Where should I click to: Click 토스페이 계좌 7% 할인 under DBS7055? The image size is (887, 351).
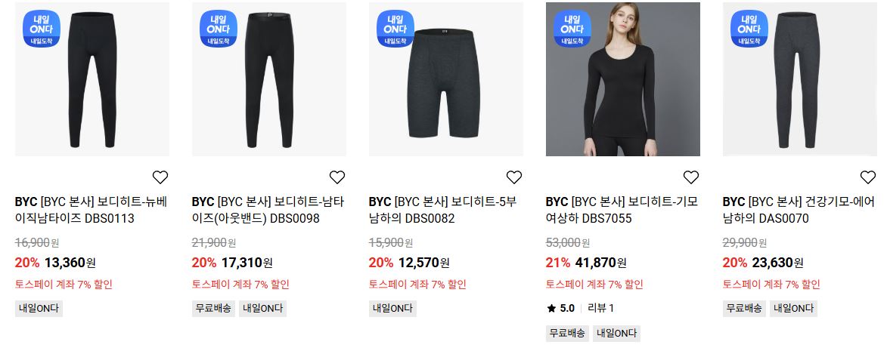[594, 285]
